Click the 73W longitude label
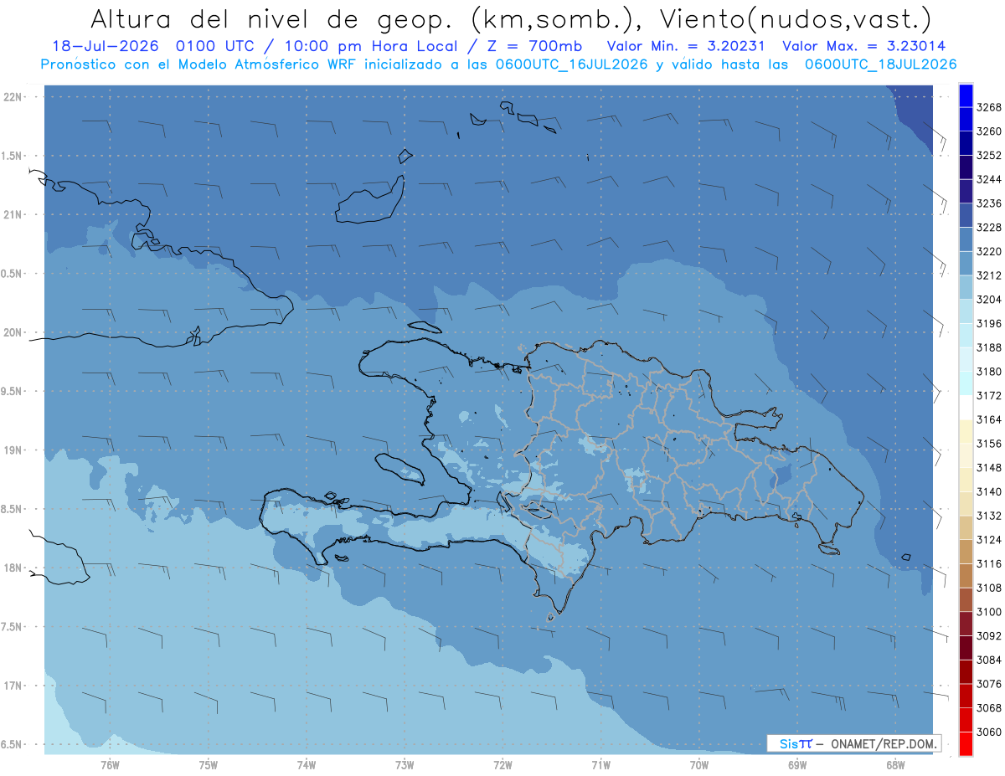This screenshot has width=1005, height=776. 405,765
